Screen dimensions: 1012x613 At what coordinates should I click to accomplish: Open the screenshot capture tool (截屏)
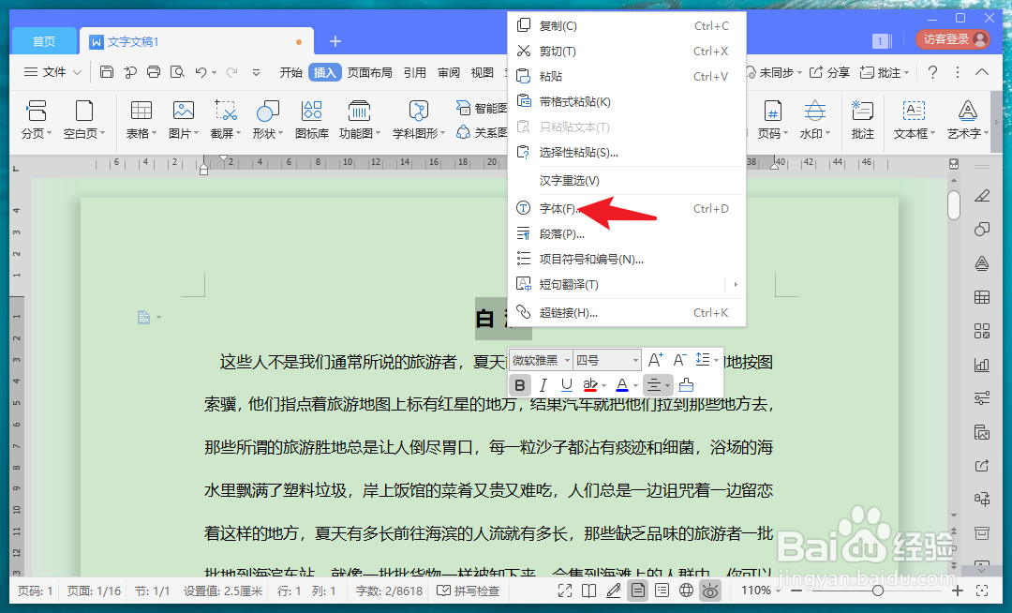point(225,123)
